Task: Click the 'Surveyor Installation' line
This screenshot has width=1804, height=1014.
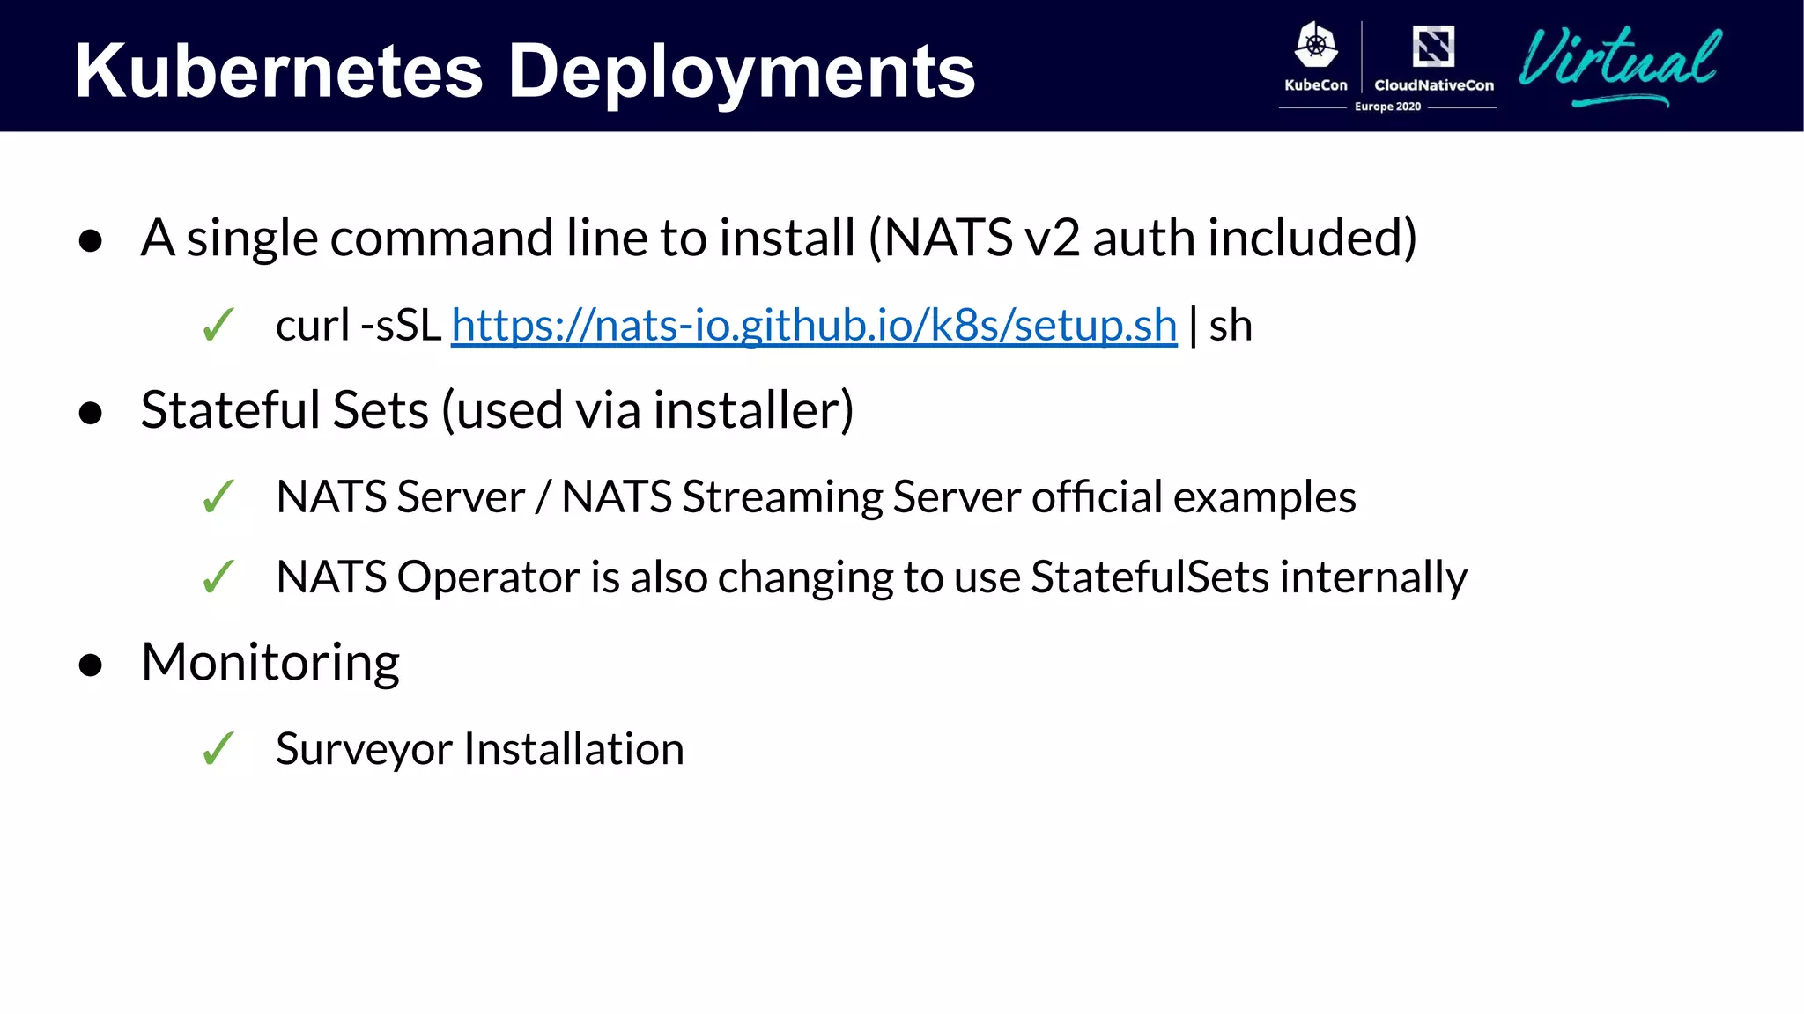Action: [x=479, y=749]
